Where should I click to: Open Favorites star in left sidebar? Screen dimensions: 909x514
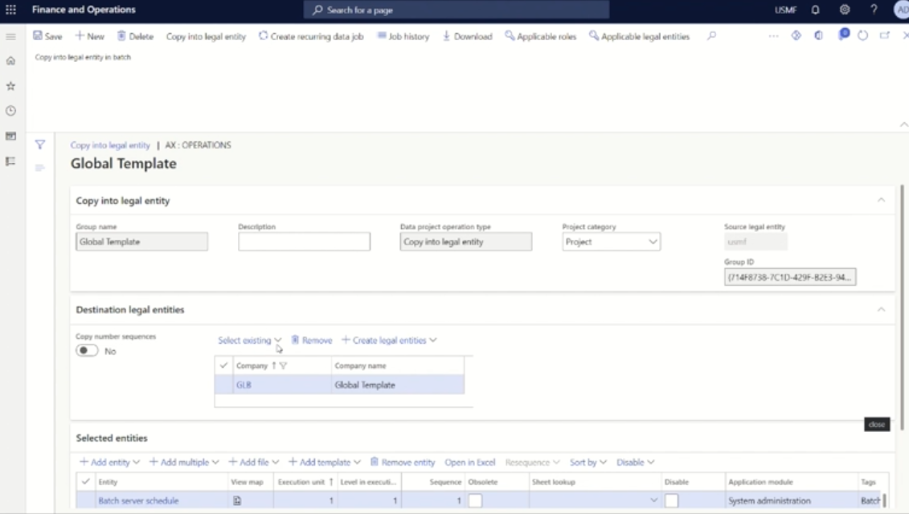point(10,86)
